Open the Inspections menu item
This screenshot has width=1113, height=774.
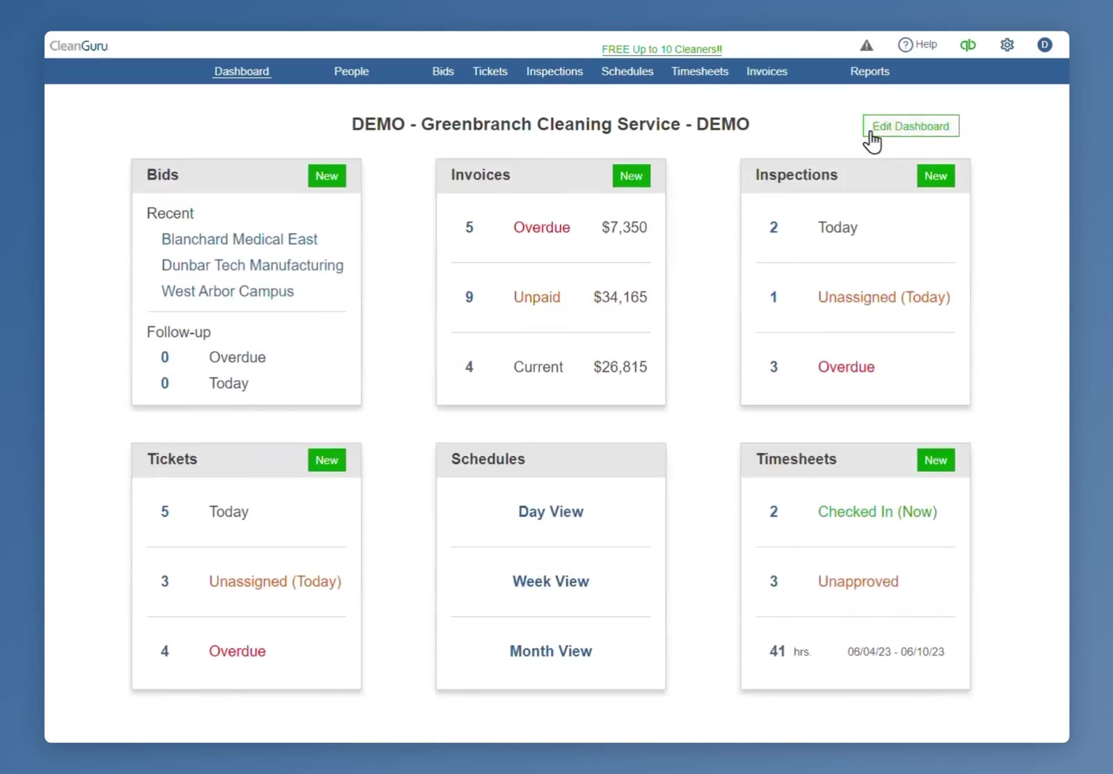click(x=554, y=71)
